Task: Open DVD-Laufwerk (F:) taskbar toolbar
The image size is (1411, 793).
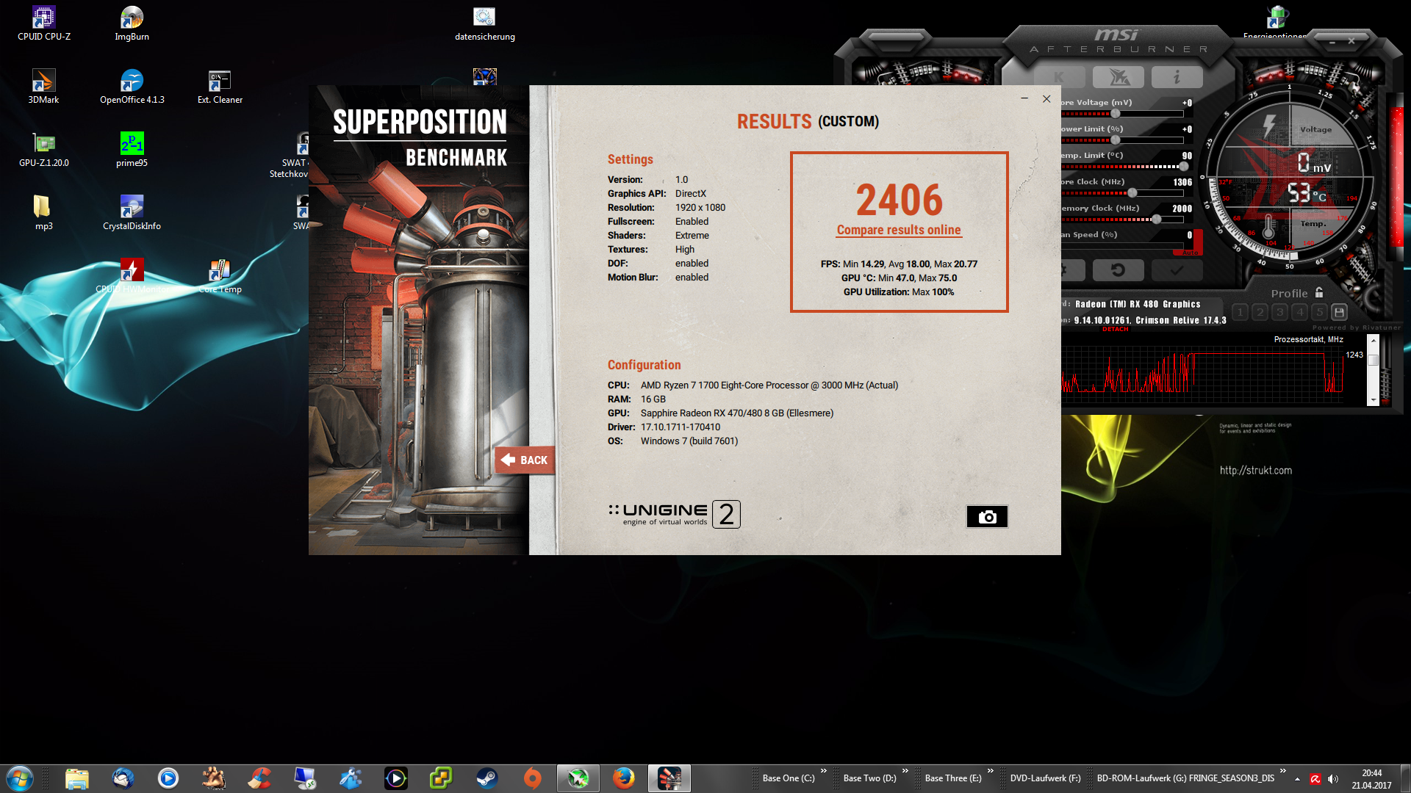Action: point(1045,778)
